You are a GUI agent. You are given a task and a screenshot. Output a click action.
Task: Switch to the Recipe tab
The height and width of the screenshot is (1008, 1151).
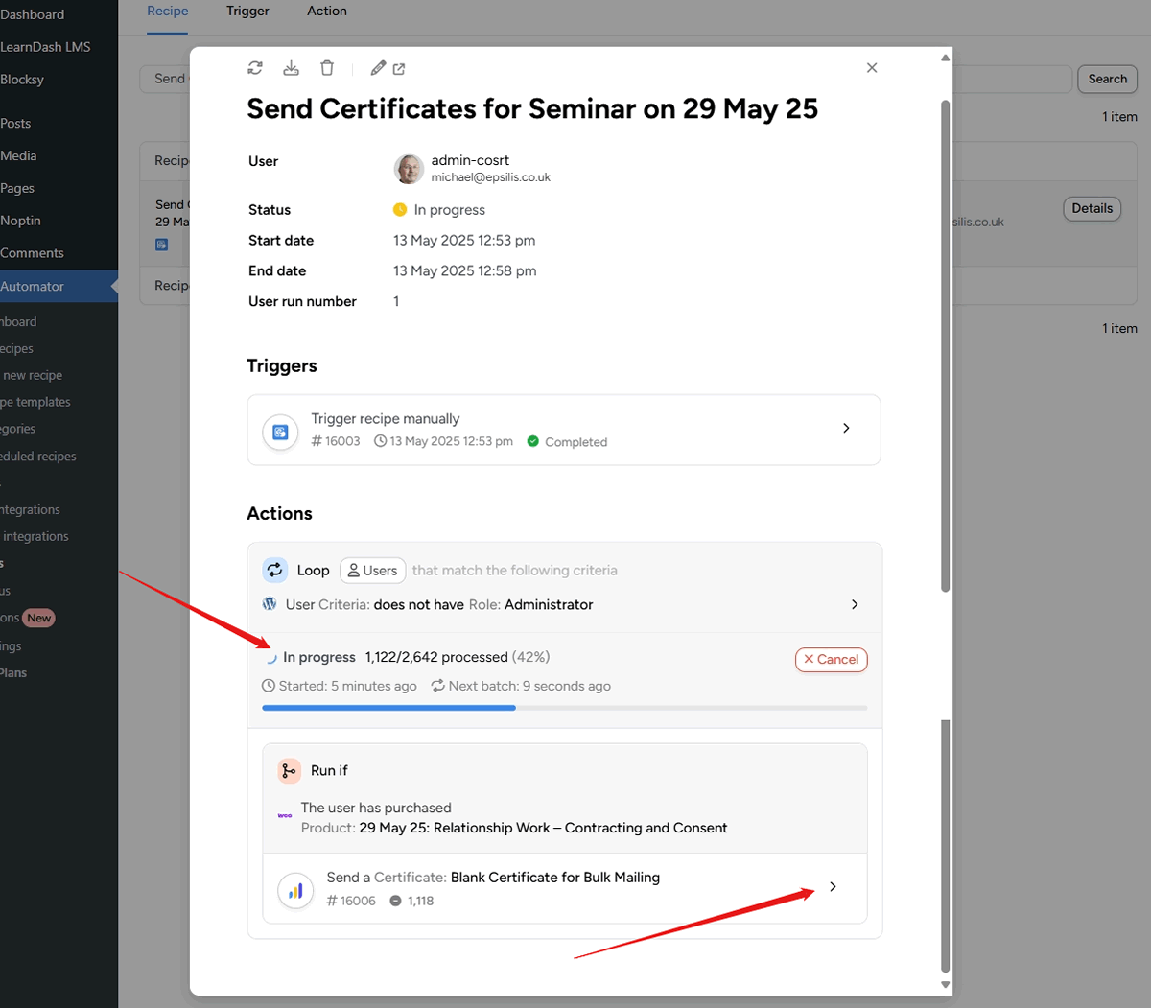(x=168, y=12)
